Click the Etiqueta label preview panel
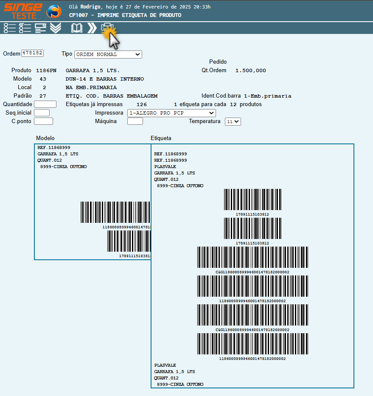Viewport: 373px width, 396px height. point(252,266)
